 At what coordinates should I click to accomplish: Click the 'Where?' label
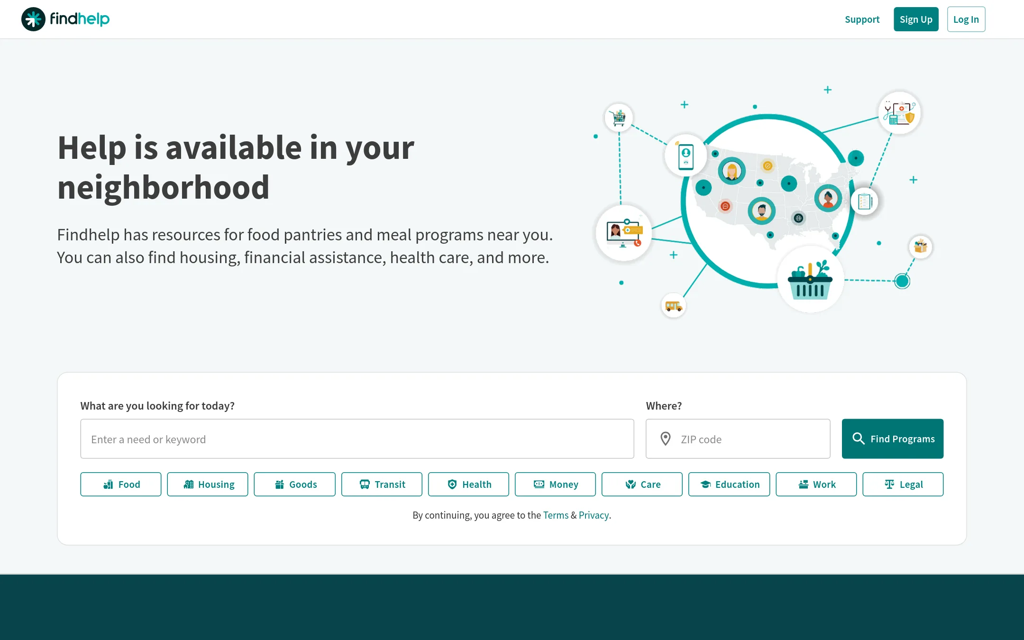(664, 406)
